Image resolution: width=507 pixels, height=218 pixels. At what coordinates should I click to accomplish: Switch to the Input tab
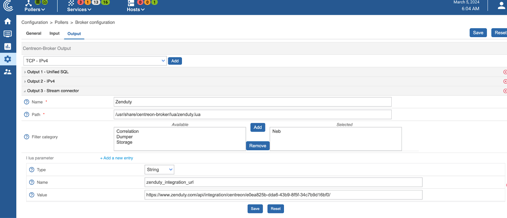coord(55,33)
